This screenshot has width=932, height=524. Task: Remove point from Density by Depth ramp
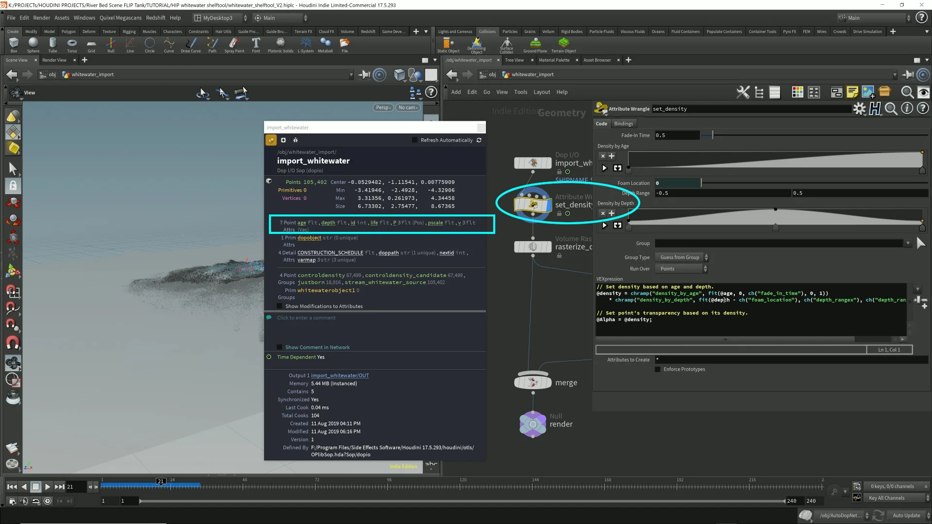coord(602,213)
